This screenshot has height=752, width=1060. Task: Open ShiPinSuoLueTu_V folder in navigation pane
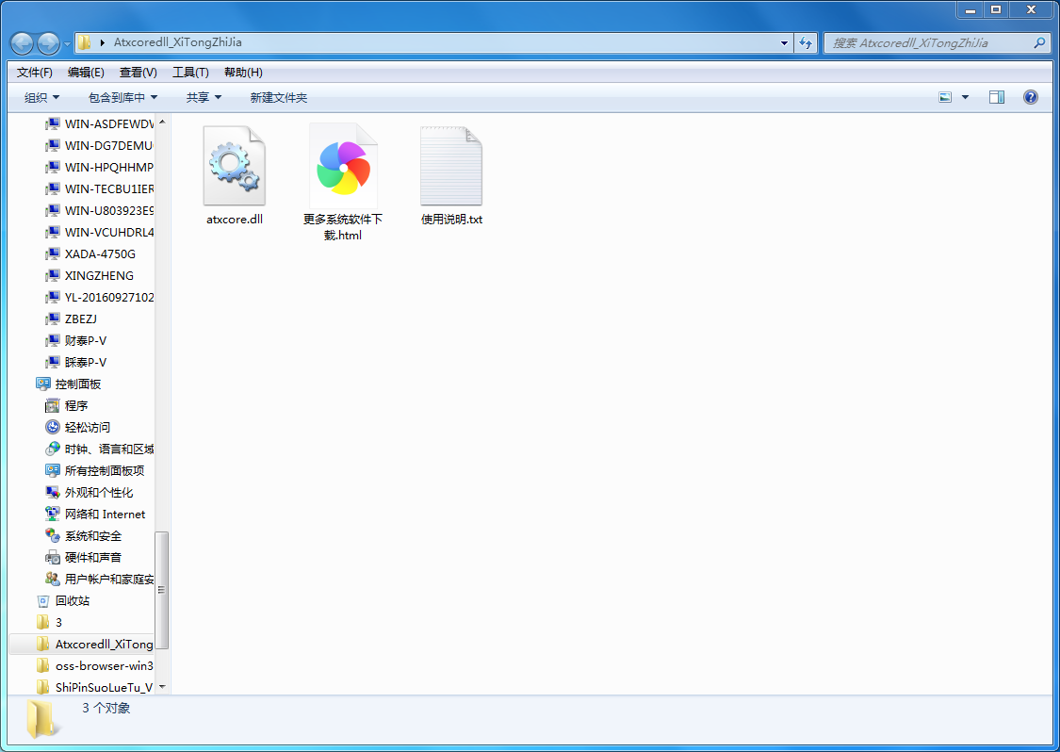[94, 687]
